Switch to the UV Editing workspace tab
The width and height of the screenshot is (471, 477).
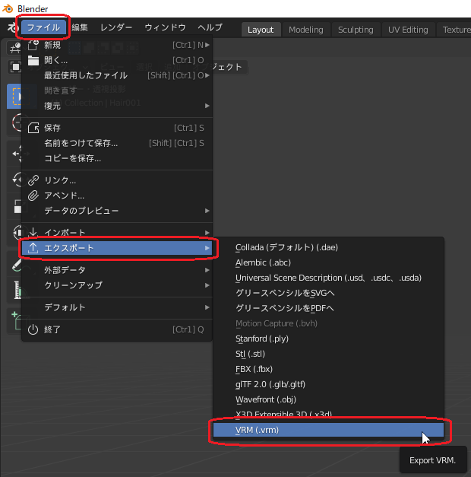408,30
